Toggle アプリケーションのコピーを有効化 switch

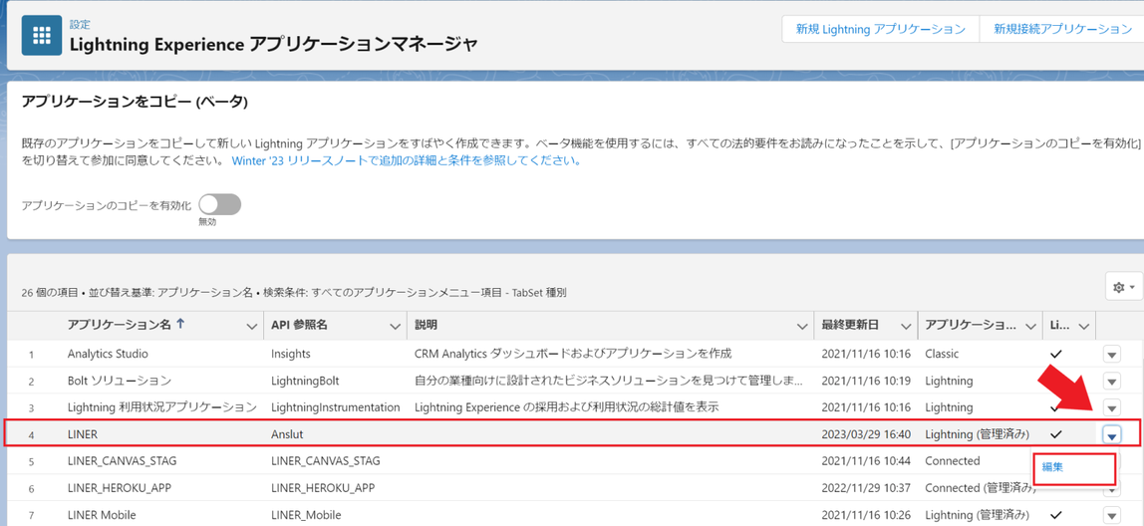click(x=219, y=205)
